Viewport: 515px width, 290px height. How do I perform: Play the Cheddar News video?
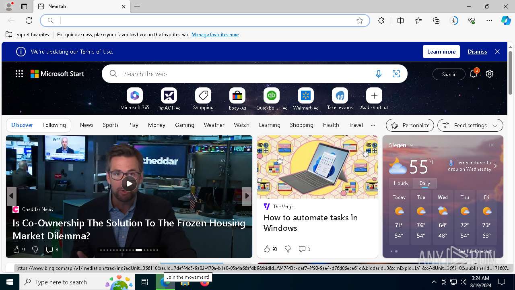coord(129,184)
